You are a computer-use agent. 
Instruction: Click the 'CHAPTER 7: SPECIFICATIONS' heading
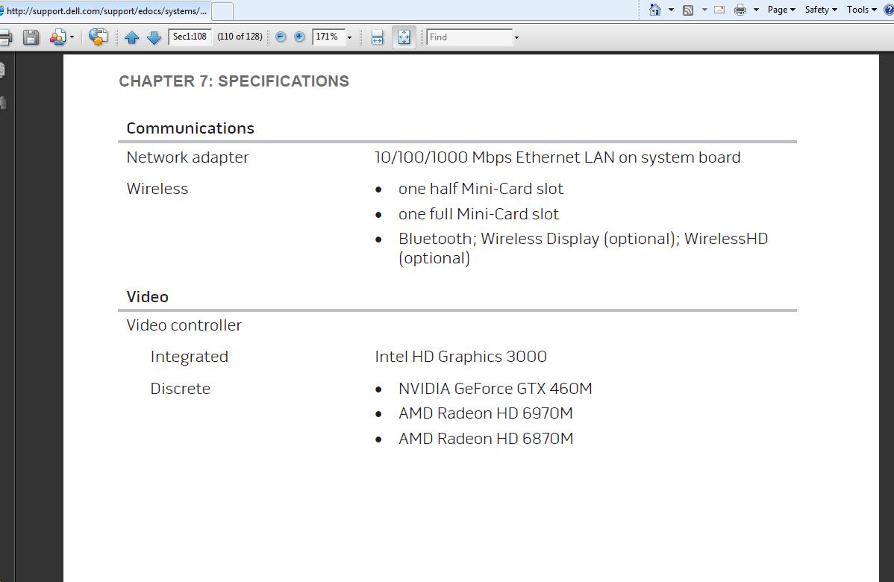point(234,81)
